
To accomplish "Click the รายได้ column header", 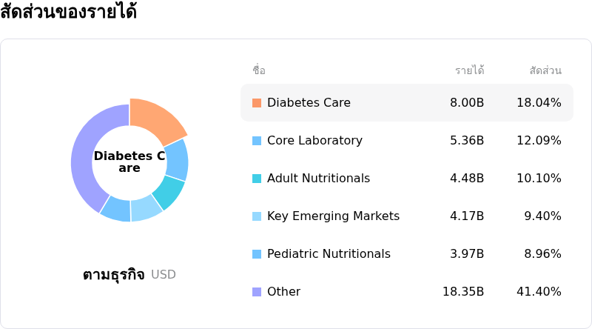I will tap(469, 70).
